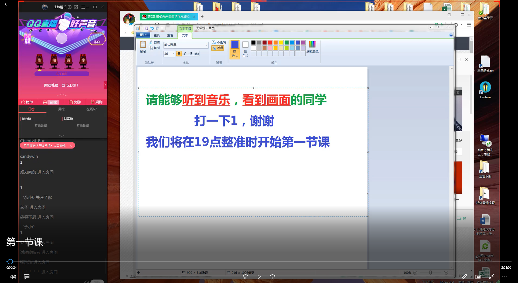Open the browser hamburger menu
Screen dimensions: 518x283
point(469,25)
